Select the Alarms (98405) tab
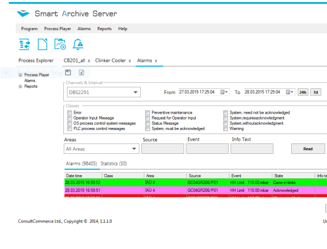 pos(81,164)
